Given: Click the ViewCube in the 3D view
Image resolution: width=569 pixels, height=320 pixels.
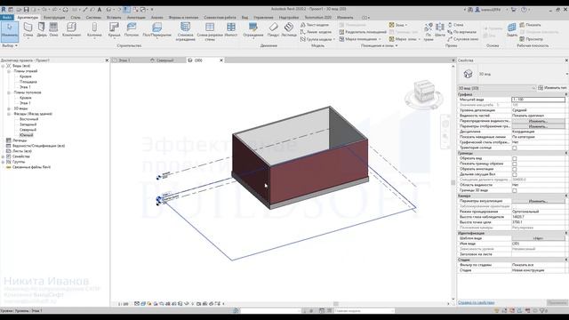Looking at the screenshot, I should point(424,92).
